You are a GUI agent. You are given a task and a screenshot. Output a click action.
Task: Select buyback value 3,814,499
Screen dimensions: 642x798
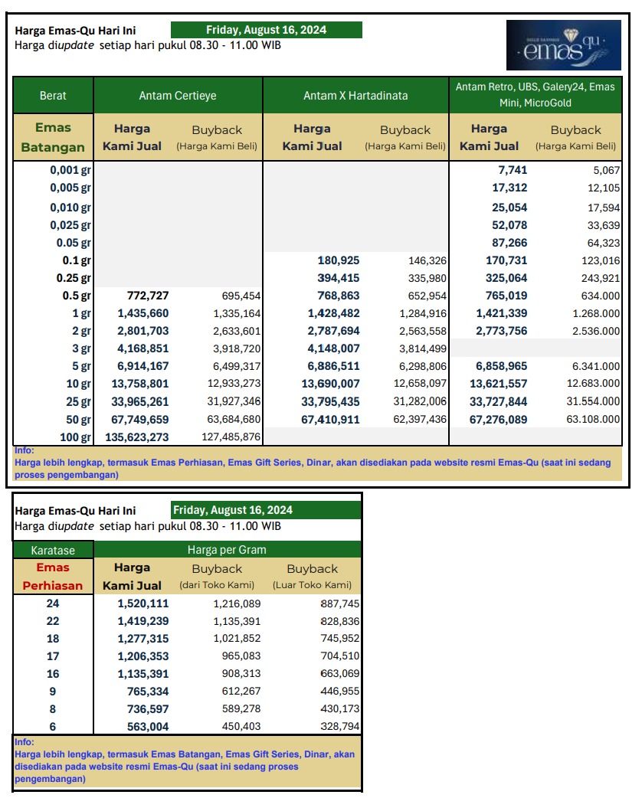pos(423,348)
